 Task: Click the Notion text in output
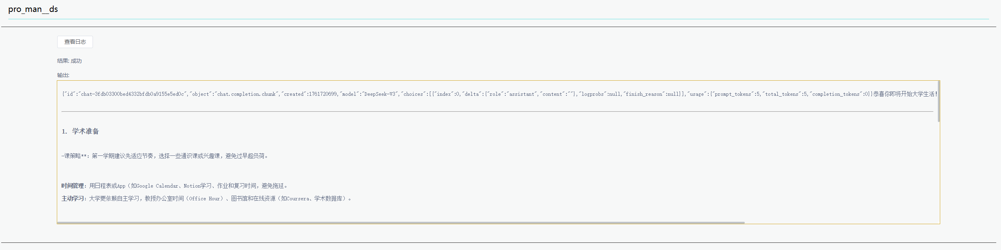(192, 186)
